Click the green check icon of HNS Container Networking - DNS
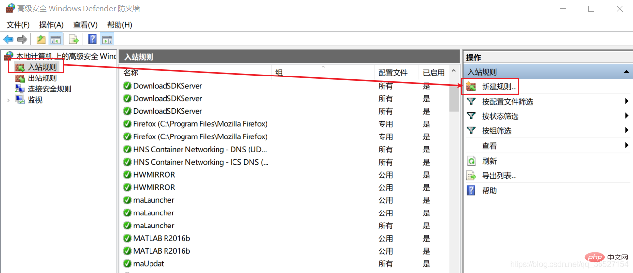The width and height of the screenshot is (633, 273). [x=127, y=149]
